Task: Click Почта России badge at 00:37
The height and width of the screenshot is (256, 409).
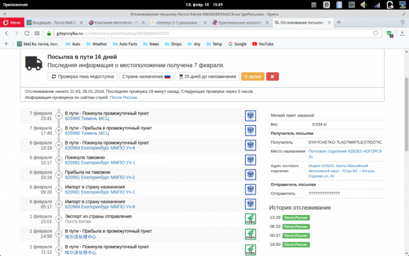Action: pyautogui.click(x=296, y=236)
